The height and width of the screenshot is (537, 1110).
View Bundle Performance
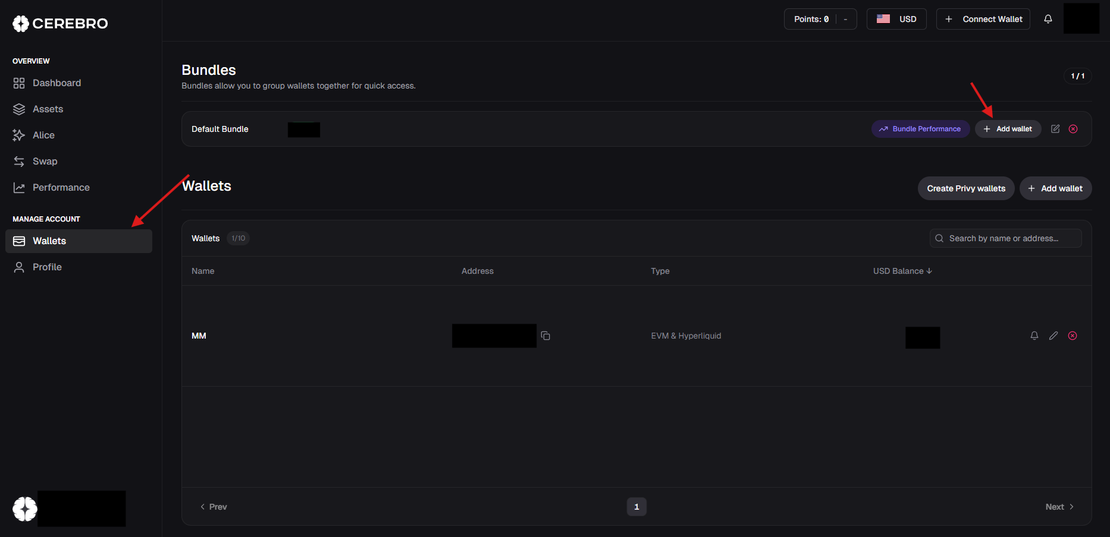[920, 129]
